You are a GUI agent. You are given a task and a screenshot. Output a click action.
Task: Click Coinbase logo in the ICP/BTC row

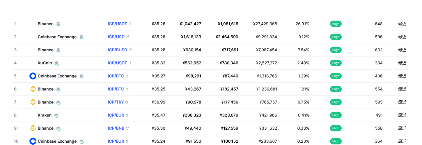point(33,76)
